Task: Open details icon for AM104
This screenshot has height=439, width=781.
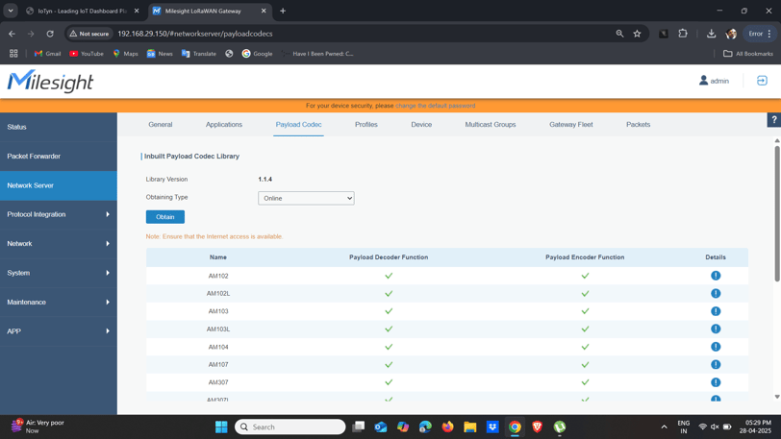Action: click(716, 347)
